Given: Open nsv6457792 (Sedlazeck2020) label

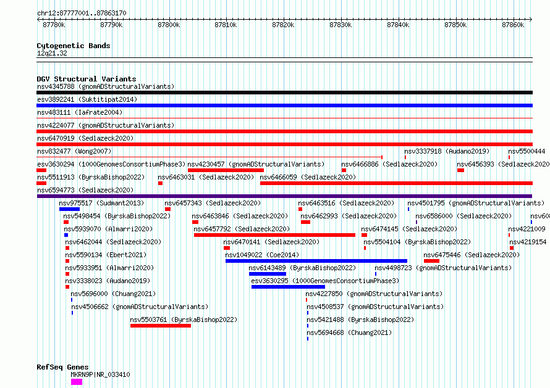Looking at the screenshot, I should click(x=242, y=229).
